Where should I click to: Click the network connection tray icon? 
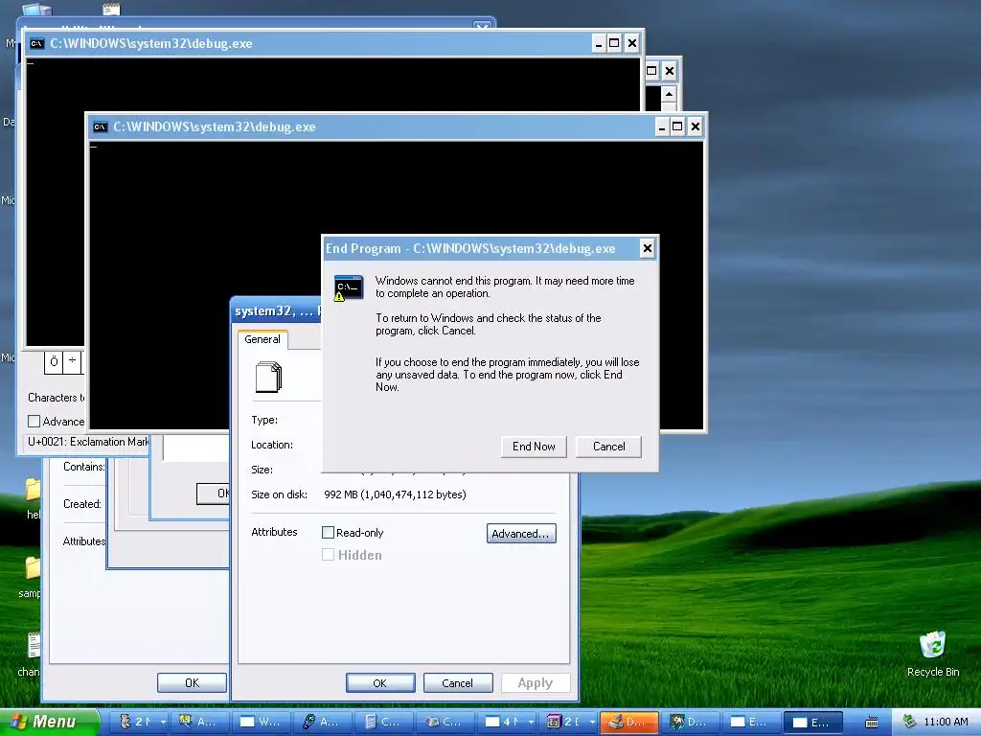point(910,722)
